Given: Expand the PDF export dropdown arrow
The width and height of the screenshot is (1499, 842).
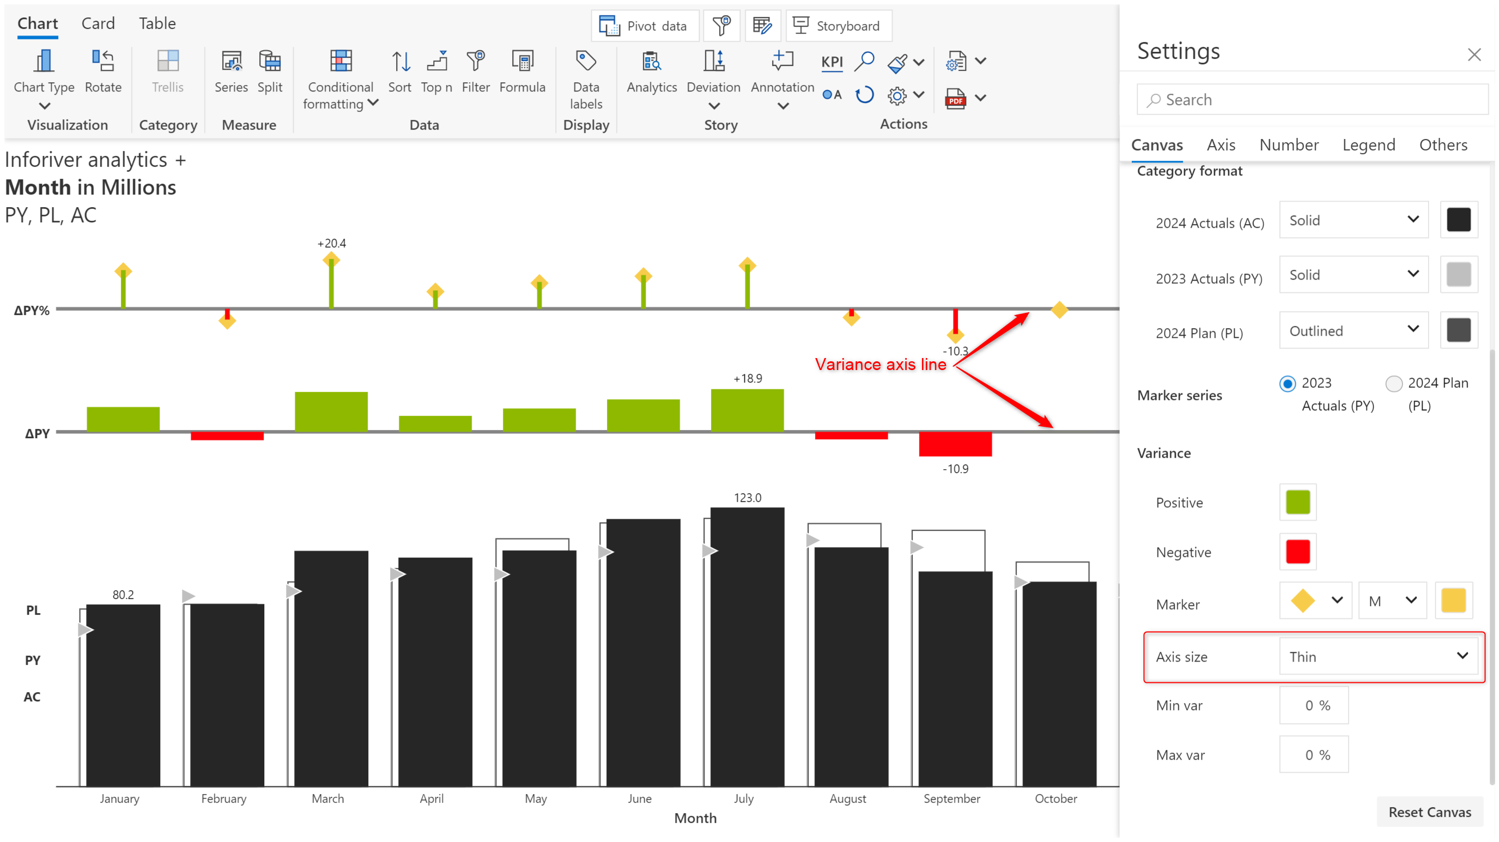Looking at the screenshot, I should click(x=980, y=98).
